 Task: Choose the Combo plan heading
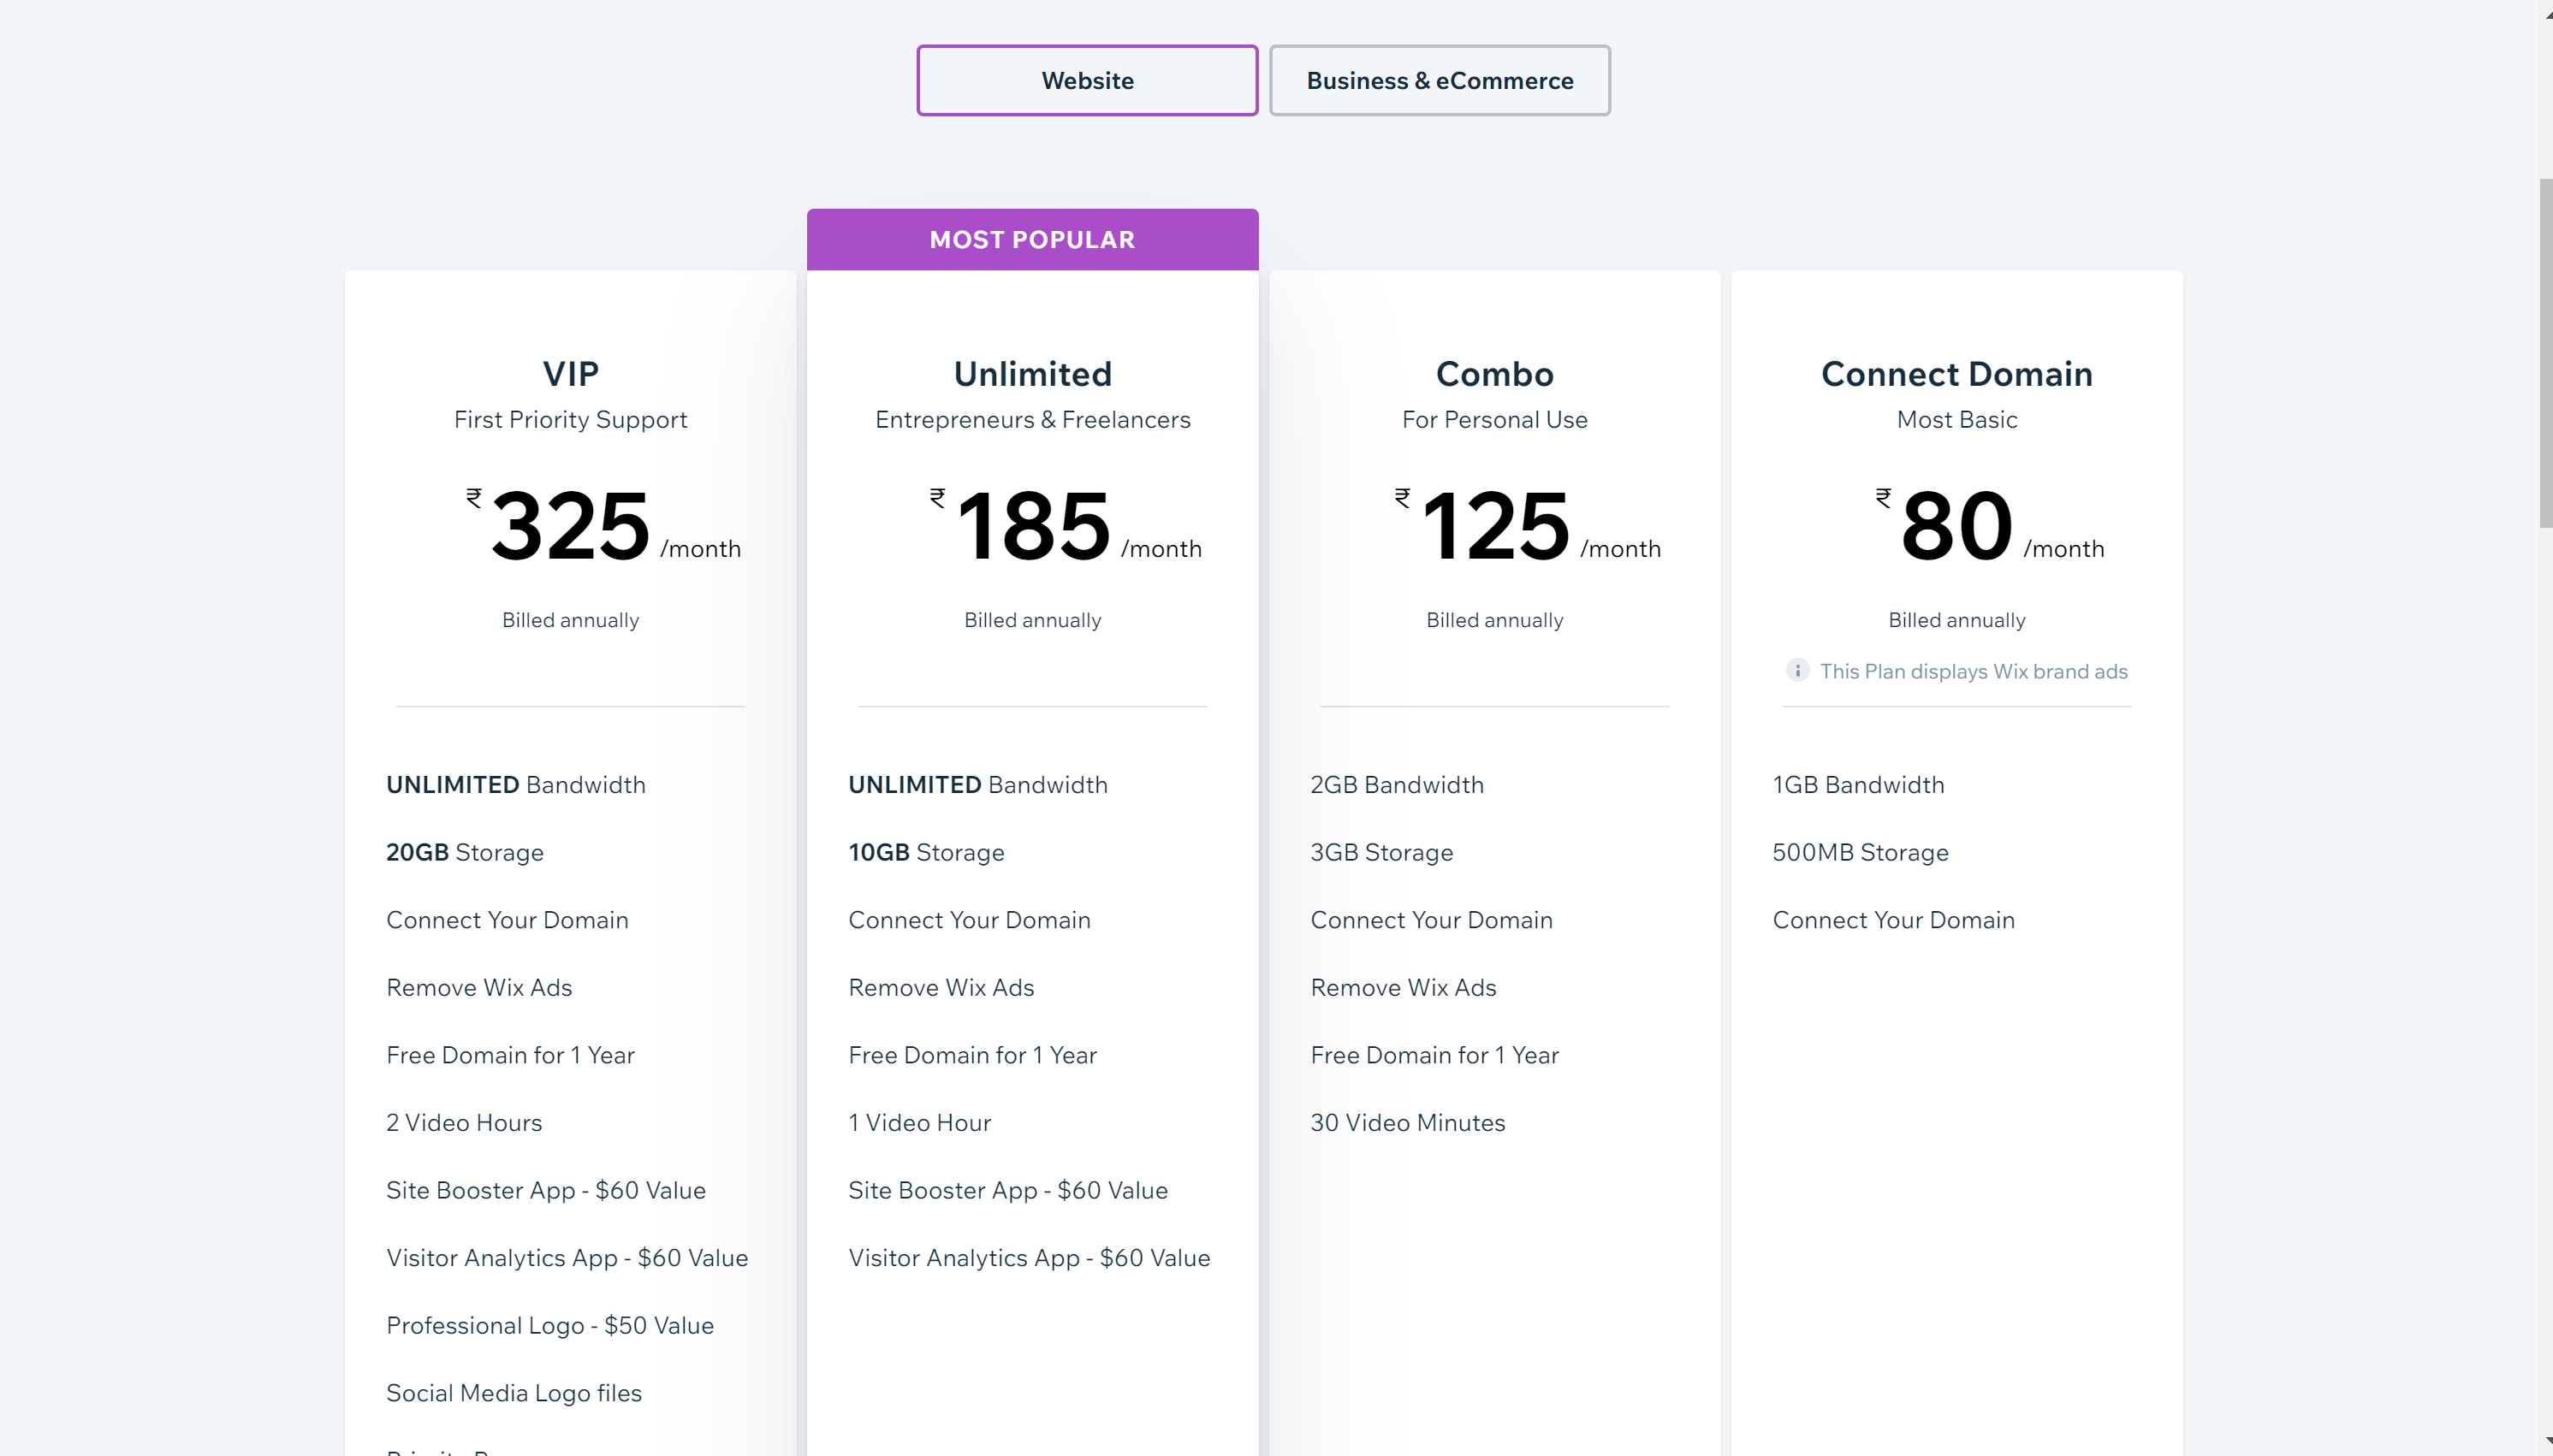[x=1493, y=374]
